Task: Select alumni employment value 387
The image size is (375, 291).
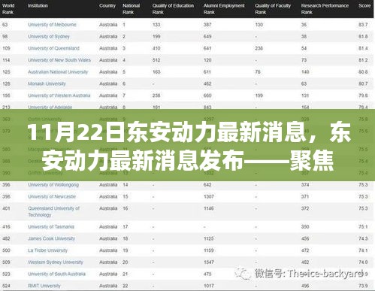Action: coord(207,25)
